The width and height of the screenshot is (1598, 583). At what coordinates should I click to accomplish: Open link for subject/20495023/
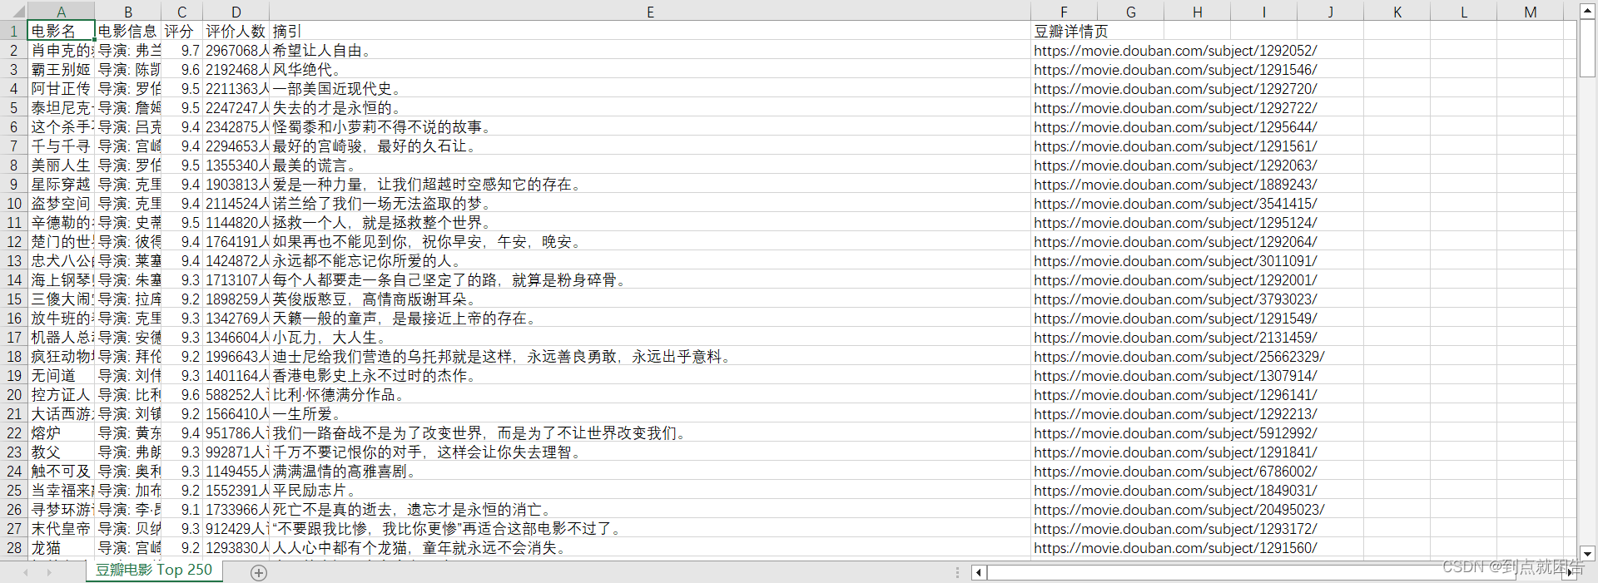pos(1179,510)
